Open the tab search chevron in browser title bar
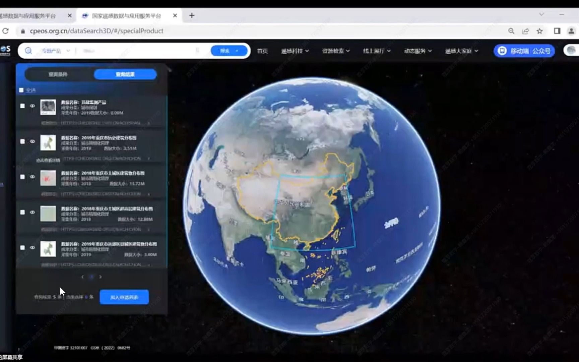This screenshot has width=579, height=362. [x=541, y=14]
